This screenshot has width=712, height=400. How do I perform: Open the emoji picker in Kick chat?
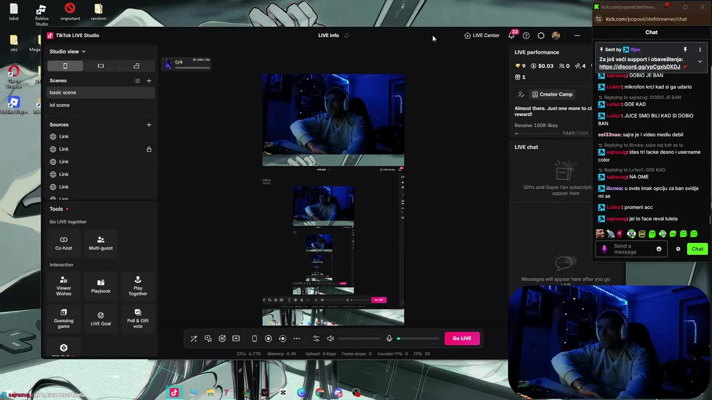point(659,249)
